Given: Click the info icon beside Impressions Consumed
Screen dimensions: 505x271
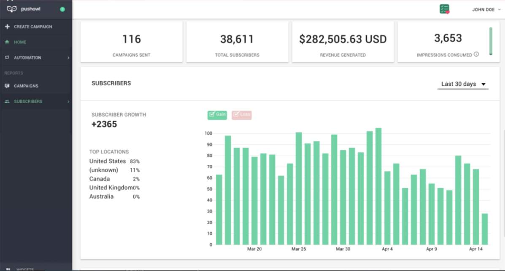Looking at the screenshot, I should click(x=476, y=54).
